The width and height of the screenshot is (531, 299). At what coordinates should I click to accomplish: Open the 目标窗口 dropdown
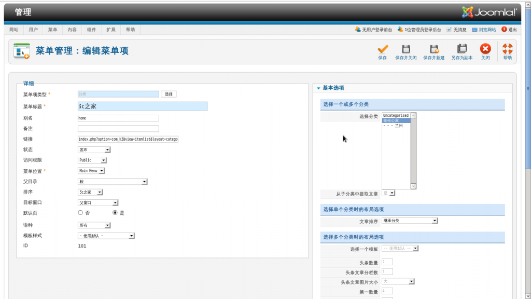click(98, 202)
